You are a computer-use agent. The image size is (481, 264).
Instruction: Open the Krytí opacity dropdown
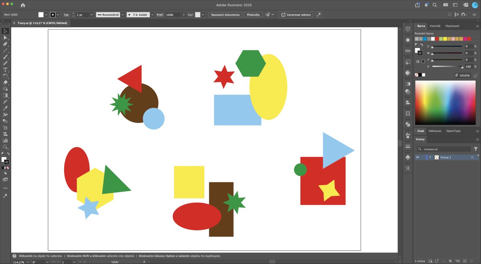pos(183,14)
